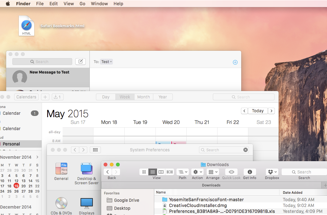Switch Finder to Cover Flow view

(170, 172)
